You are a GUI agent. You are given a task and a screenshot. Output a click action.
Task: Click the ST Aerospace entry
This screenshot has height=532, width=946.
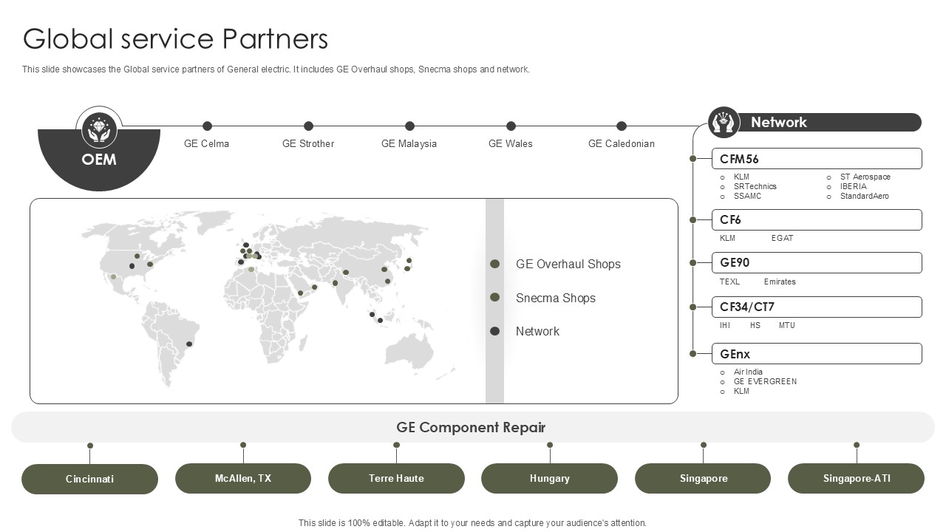[865, 177]
